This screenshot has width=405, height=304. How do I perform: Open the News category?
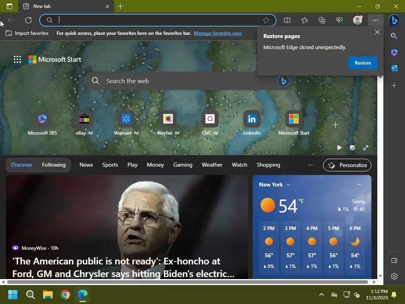click(86, 165)
